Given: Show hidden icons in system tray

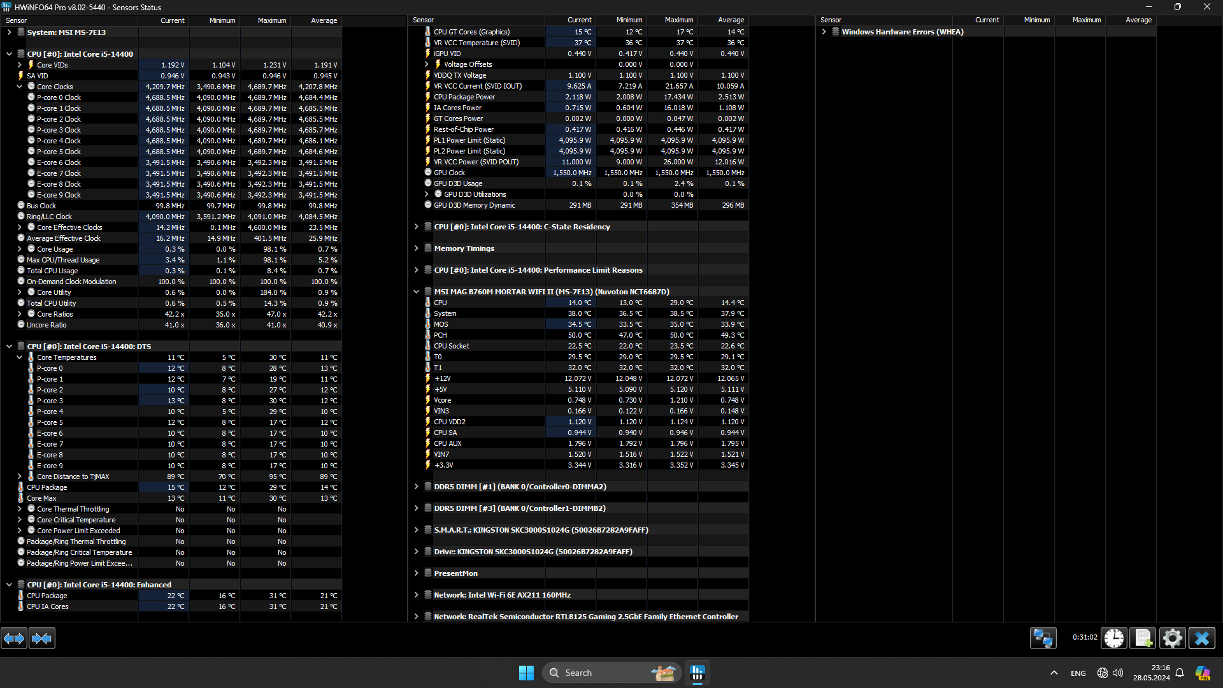Looking at the screenshot, I should pyautogui.click(x=1054, y=673).
